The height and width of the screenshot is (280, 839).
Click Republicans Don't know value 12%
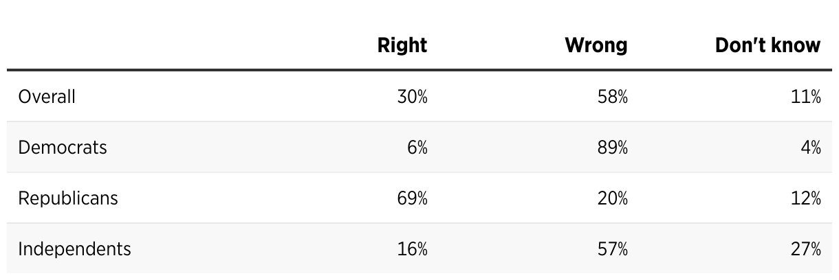[806, 198]
